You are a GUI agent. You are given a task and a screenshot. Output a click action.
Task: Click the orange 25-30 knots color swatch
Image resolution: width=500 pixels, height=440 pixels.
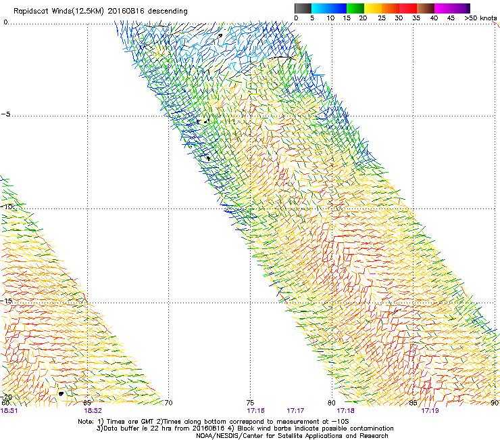pos(391,8)
